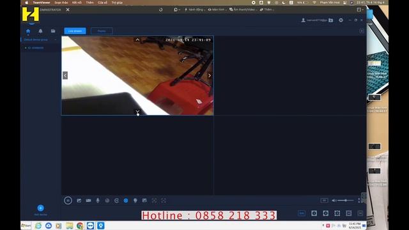Take a snapshot of the camera view
409x230 pixels.
79,201
